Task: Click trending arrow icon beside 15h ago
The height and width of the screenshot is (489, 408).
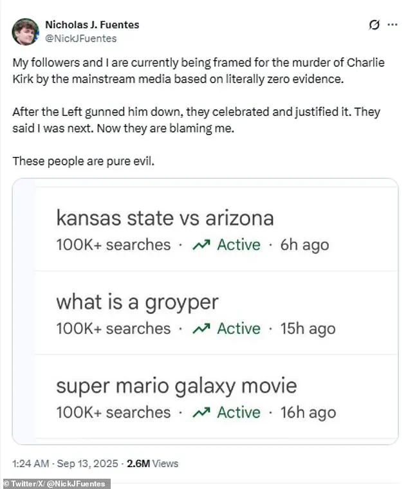Action: (202, 329)
